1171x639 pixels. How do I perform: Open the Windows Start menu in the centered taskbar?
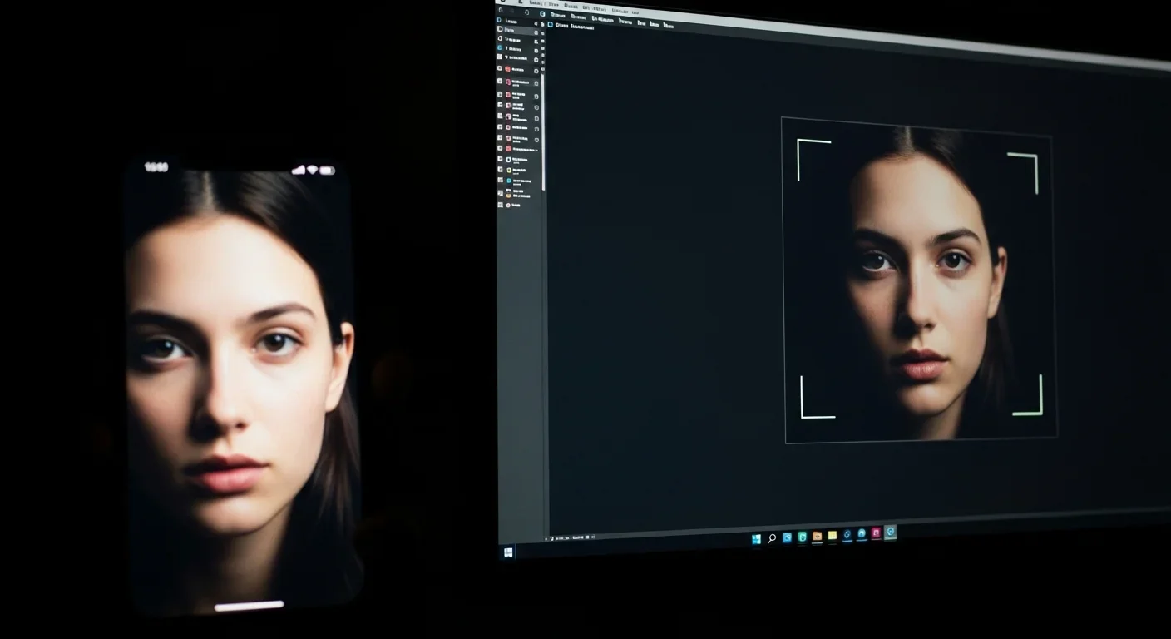(756, 539)
